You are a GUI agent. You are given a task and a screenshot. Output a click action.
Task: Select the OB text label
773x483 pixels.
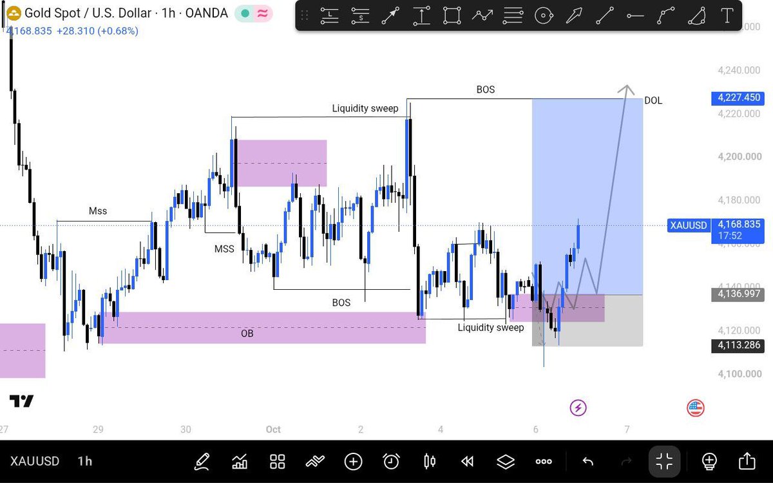click(x=247, y=334)
